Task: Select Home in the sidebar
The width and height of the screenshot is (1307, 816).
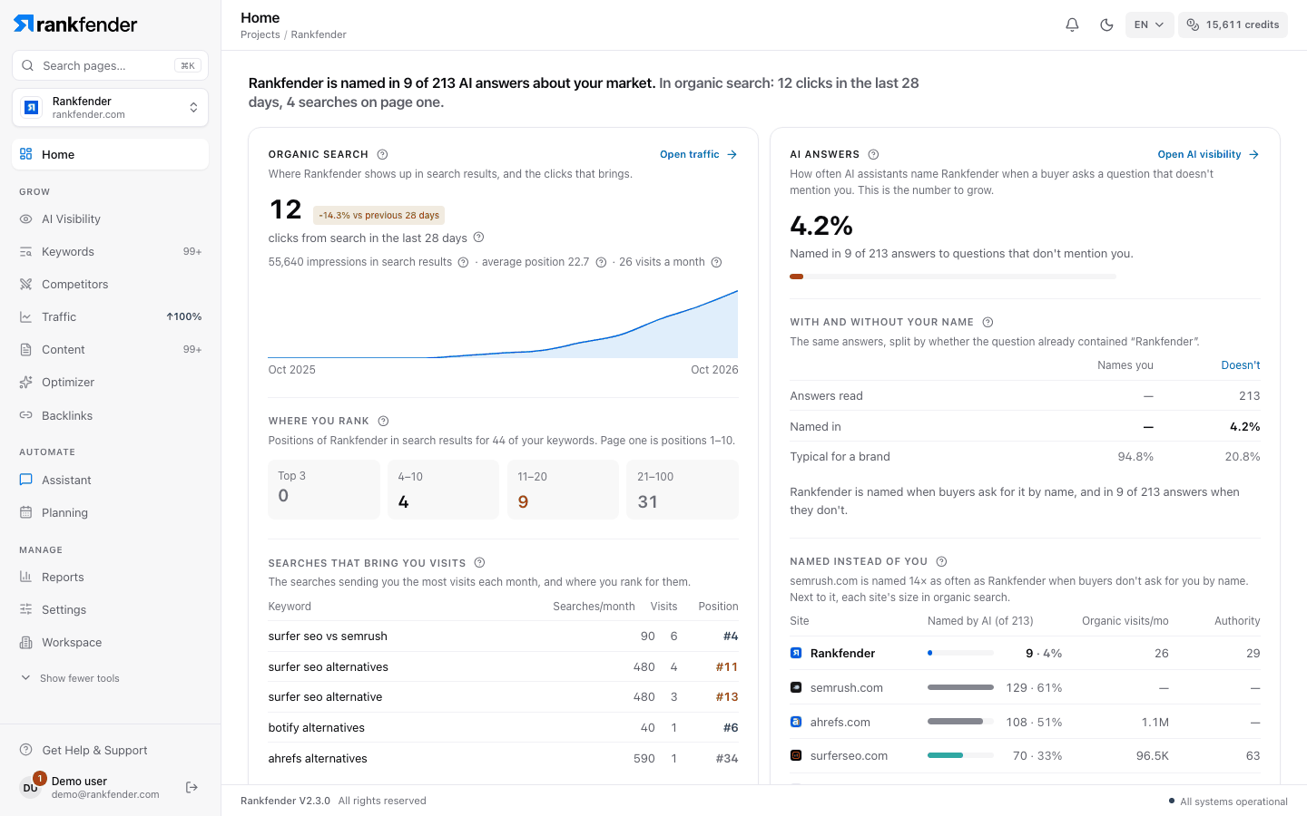Action: coord(110,154)
